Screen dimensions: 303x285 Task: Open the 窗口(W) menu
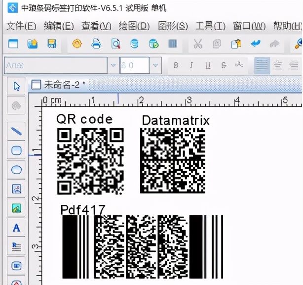coord(249,26)
